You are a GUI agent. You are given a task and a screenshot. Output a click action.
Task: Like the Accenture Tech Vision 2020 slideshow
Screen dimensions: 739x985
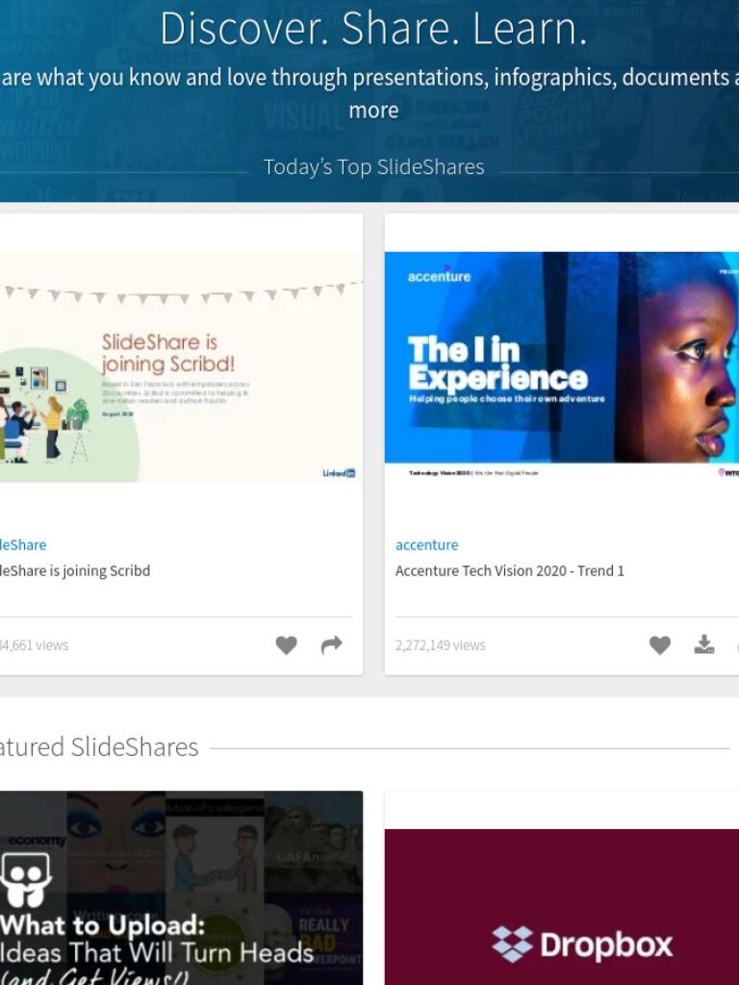coord(660,645)
